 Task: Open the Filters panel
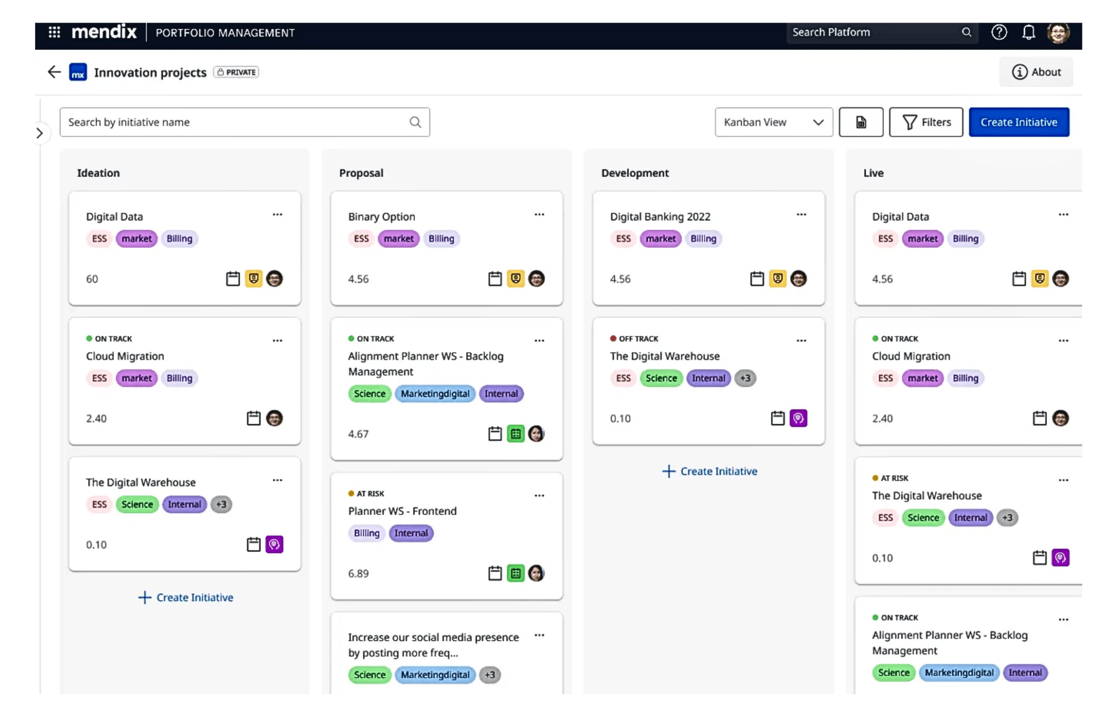pyautogui.click(x=926, y=122)
